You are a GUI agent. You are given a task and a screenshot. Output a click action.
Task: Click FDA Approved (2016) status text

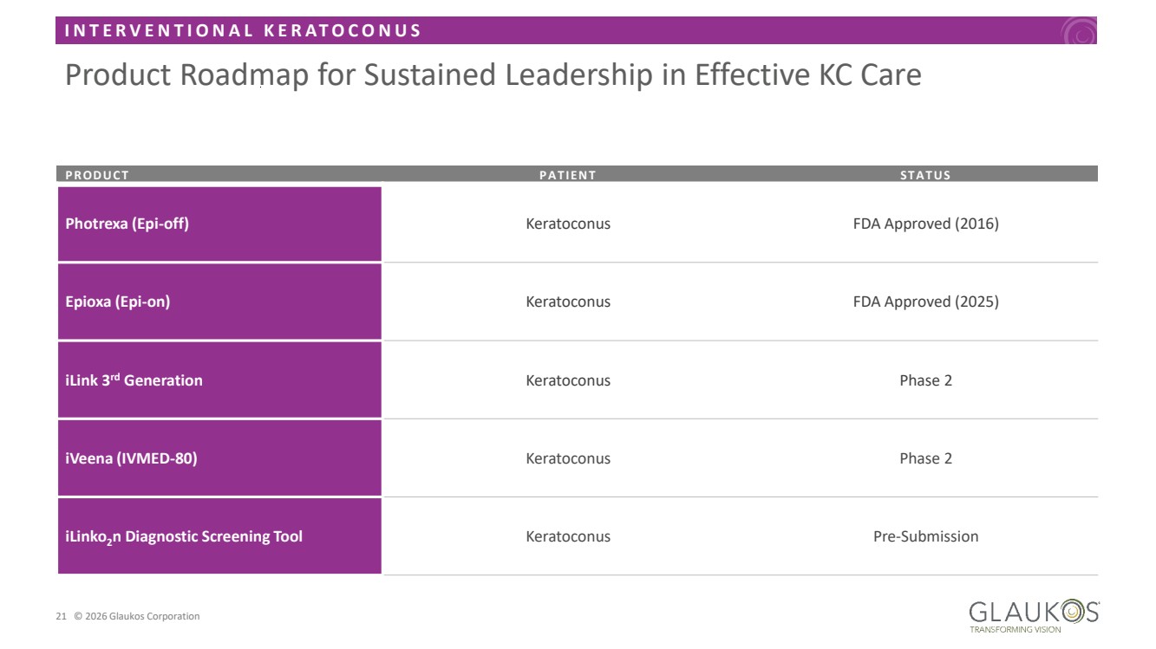[925, 224]
